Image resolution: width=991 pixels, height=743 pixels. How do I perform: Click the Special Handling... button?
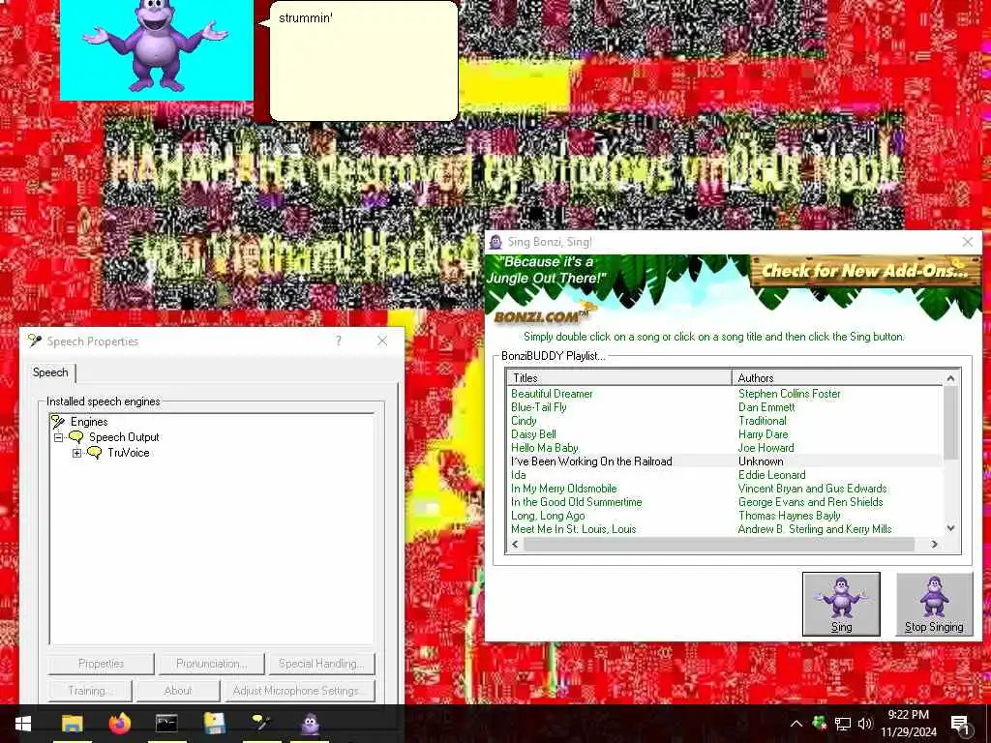(x=321, y=664)
